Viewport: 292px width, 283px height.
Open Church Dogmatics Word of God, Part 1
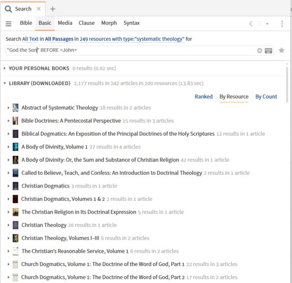[x=103, y=264]
